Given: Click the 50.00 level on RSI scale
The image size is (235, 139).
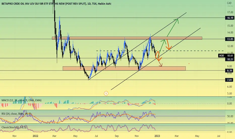Looking at the screenshot, I should (x=230, y=116).
